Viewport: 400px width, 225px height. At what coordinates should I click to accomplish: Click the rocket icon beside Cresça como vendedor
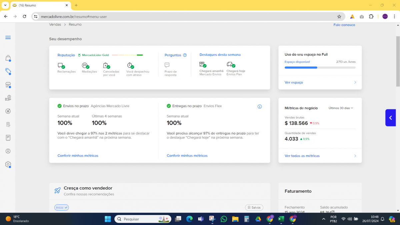coord(57,191)
